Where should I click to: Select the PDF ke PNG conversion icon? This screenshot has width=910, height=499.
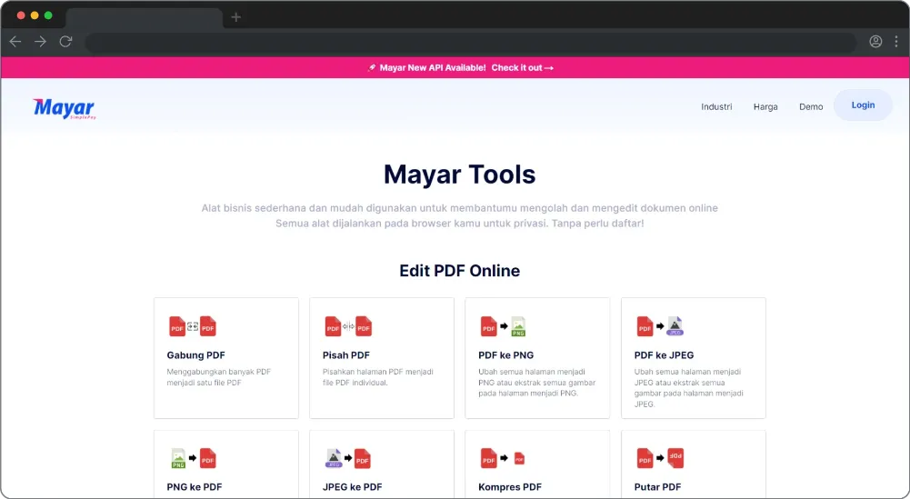pyautogui.click(x=503, y=326)
